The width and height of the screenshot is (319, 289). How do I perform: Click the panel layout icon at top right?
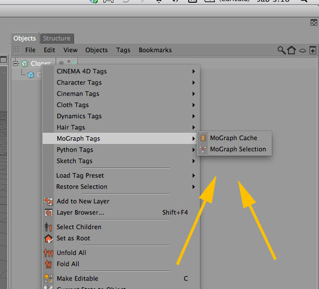pyautogui.click(x=314, y=22)
